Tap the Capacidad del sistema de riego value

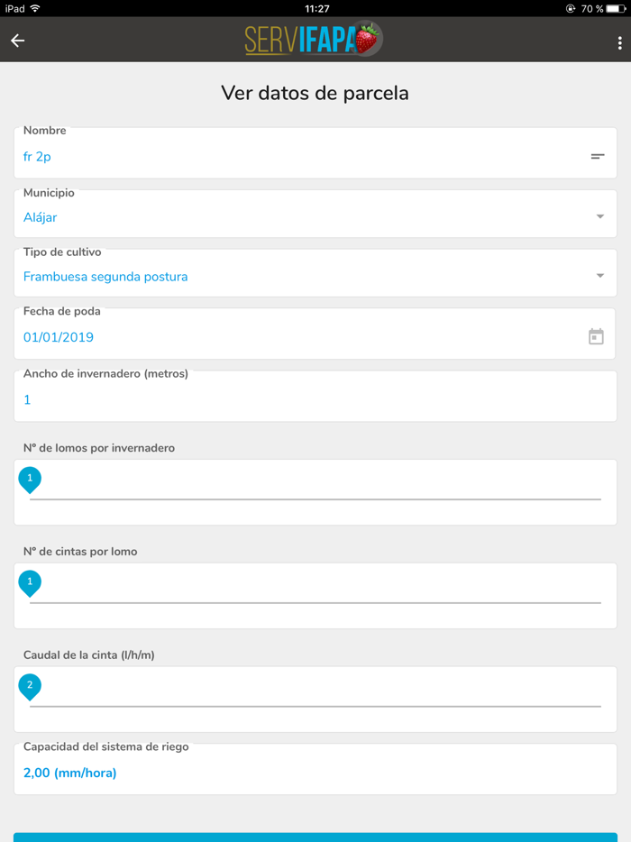point(70,773)
